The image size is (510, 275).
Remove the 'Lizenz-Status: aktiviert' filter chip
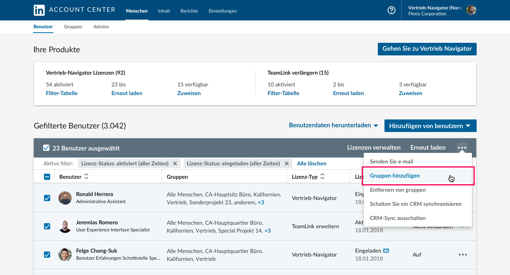pos(175,163)
